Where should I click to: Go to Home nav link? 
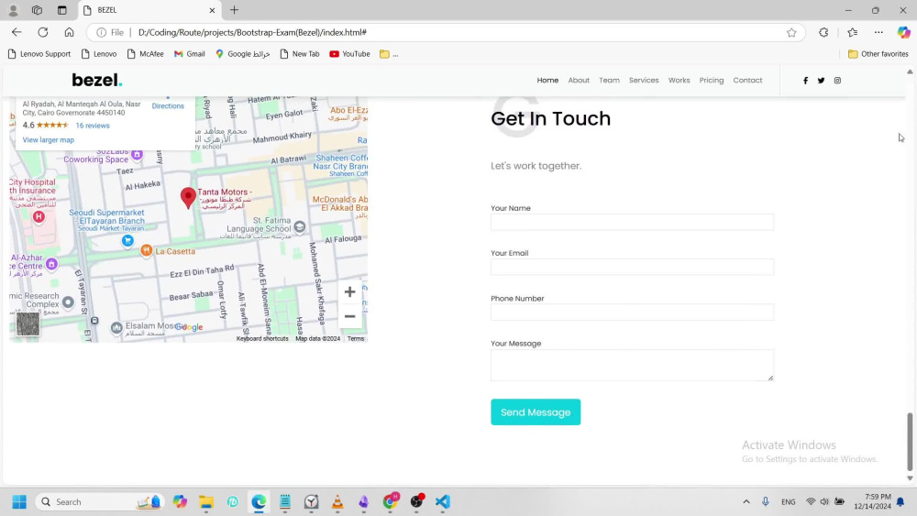tap(547, 80)
